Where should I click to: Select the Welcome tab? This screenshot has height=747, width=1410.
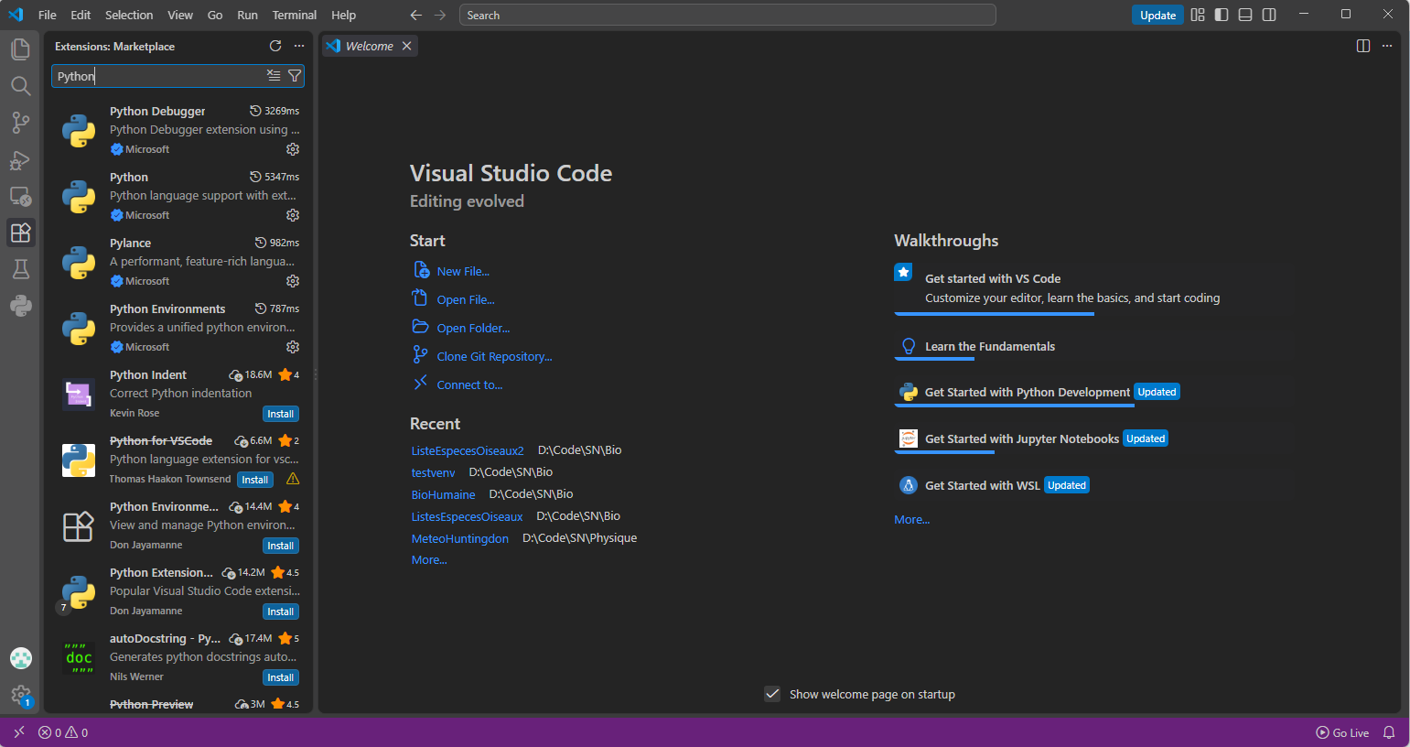tap(370, 46)
